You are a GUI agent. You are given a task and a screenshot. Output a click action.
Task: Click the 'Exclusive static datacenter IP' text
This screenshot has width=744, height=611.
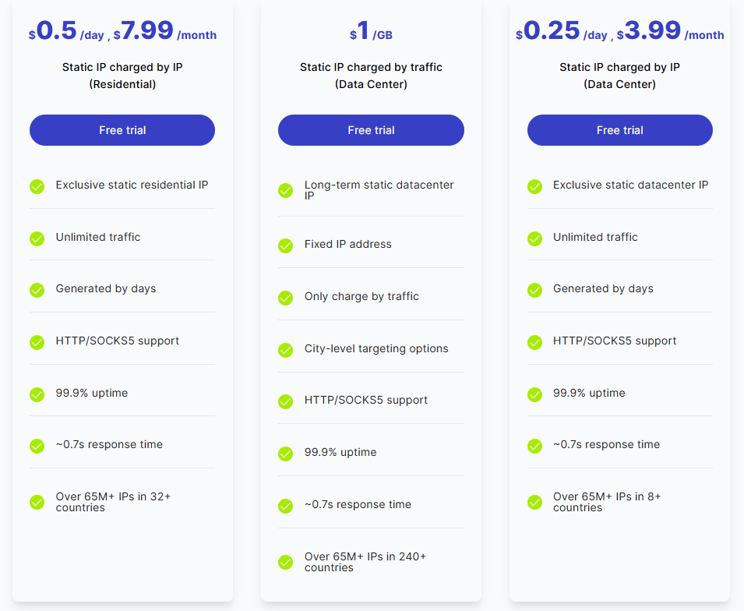coord(630,185)
